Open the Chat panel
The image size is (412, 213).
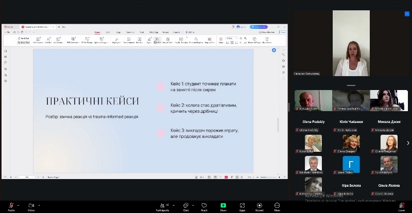point(186,205)
